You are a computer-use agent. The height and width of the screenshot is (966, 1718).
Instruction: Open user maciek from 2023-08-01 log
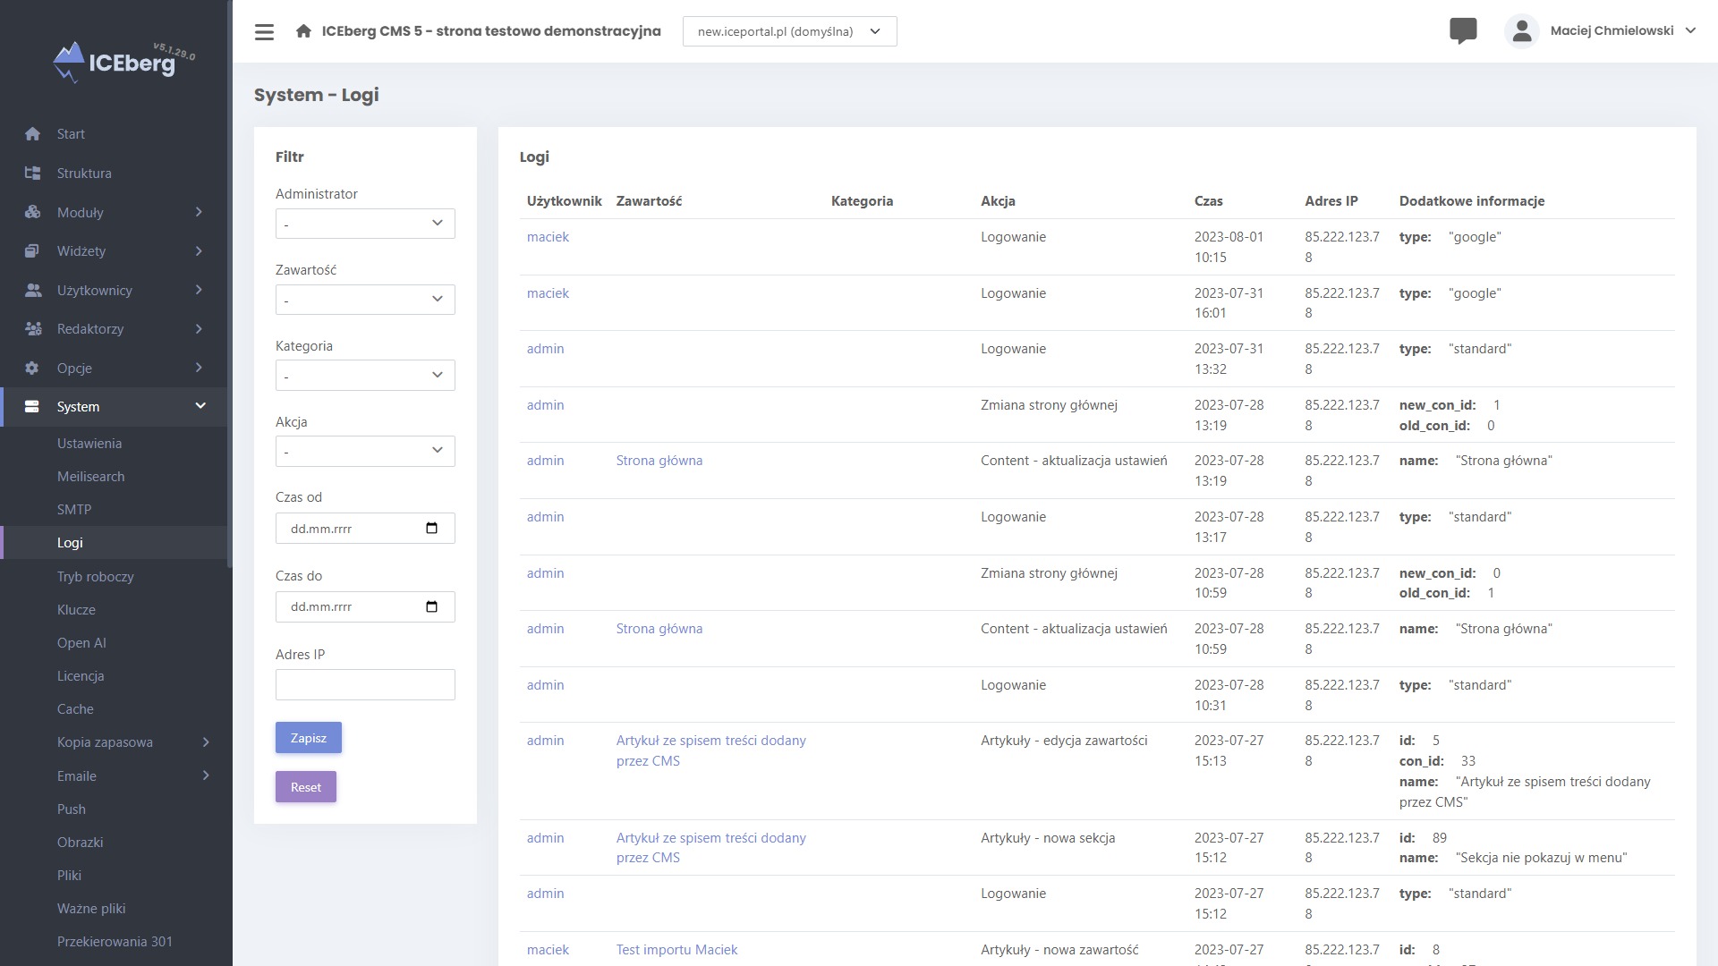tap(548, 237)
